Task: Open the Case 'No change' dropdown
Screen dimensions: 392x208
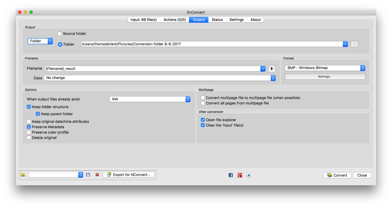Action: pyautogui.click(x=160, y=78)
